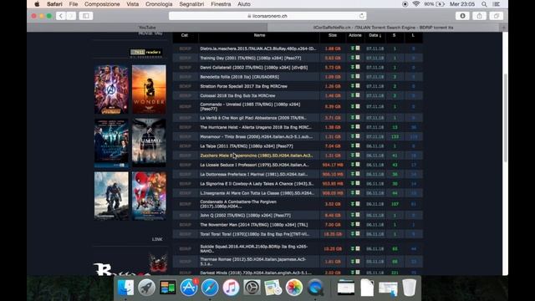535x301 pixels.
Task: Download the Training Day torrent via green arrow
Action: point(353,58)
